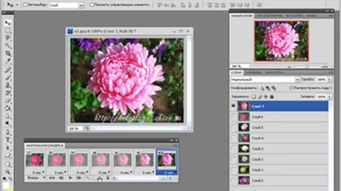Switch to the Layers (Слои) tab
This screenshot has width=341, height=191.
[x=236, y=72]
